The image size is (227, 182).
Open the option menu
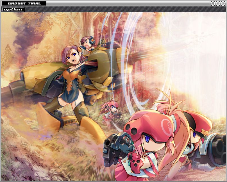(x=13, y=10)
